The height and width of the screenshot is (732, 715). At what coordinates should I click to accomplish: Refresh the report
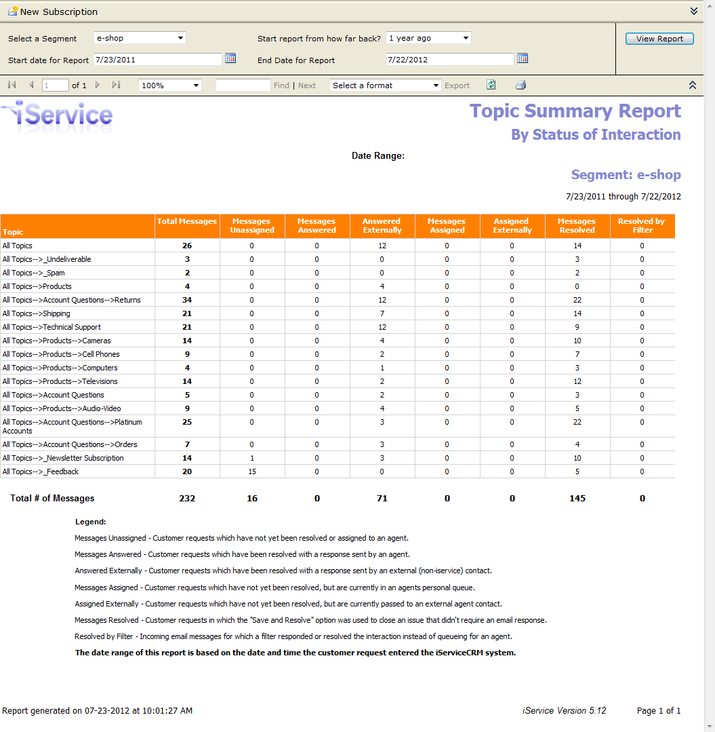click(x=491, y=85)
